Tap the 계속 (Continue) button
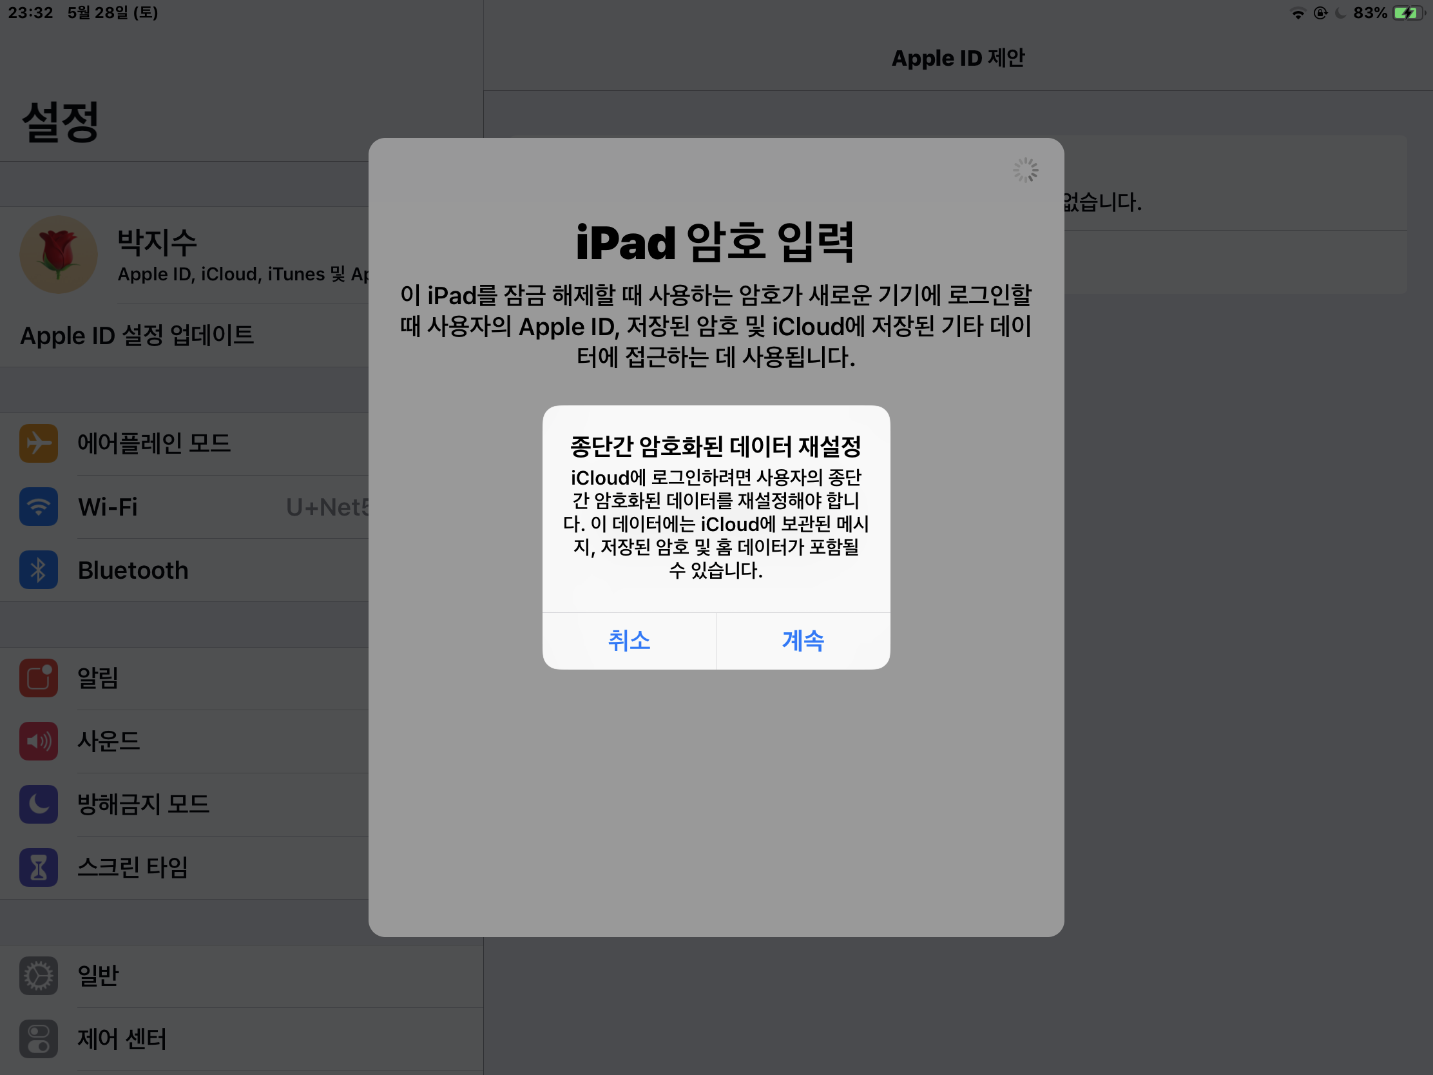 click(803, 641)
